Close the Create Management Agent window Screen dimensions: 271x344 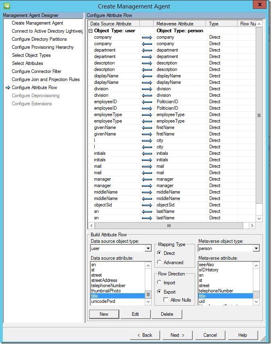[260, 4]
